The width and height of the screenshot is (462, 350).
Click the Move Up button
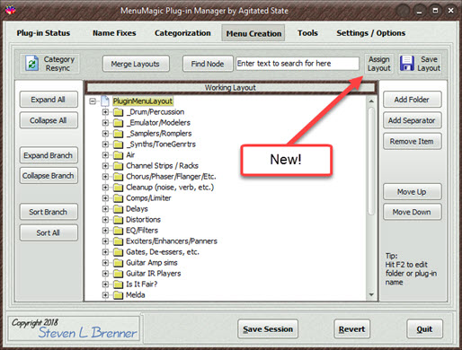click(412, 192)
